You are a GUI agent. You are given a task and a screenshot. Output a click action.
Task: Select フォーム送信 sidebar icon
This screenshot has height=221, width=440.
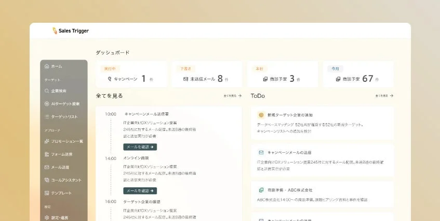click(x=47, y=154)
